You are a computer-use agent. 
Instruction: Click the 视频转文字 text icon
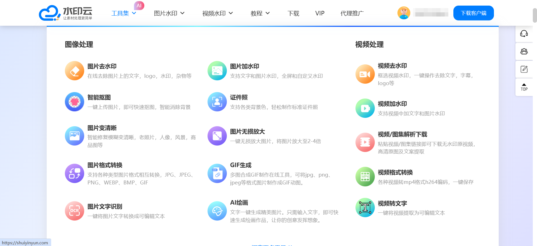(365, 207)
